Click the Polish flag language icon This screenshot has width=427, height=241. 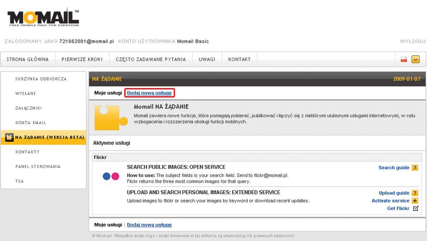click(x=404, y=59)
